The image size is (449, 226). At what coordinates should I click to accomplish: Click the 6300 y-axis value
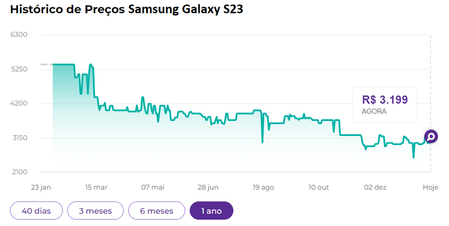click(x=19, y=35)
